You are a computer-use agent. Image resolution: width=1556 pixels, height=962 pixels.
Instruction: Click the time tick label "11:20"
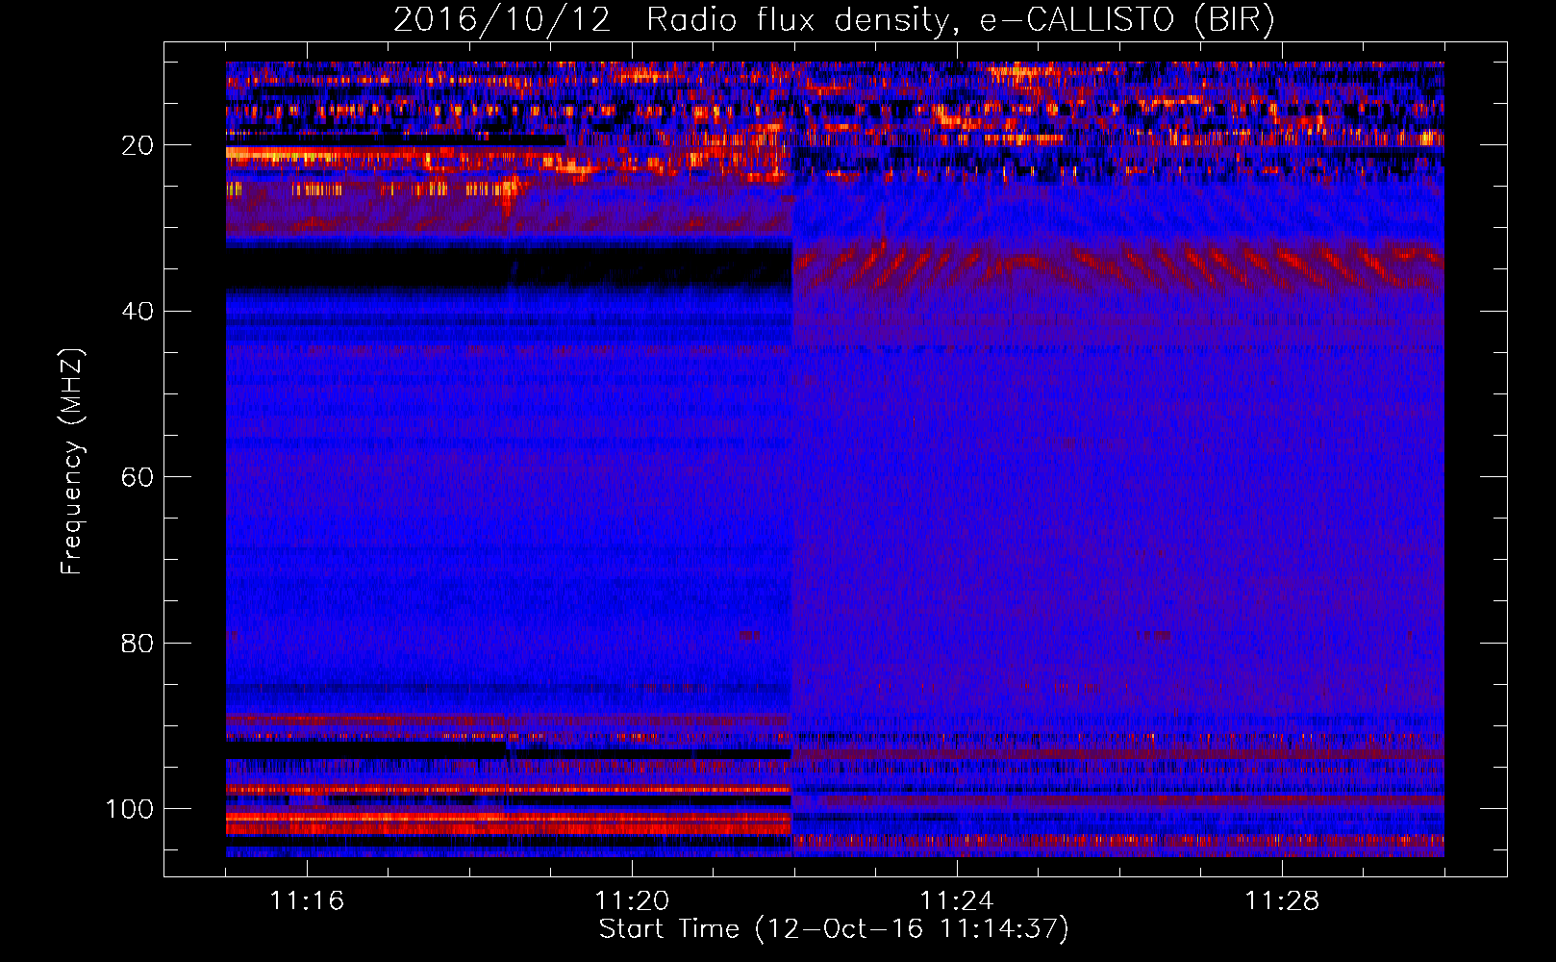(632, 900)
